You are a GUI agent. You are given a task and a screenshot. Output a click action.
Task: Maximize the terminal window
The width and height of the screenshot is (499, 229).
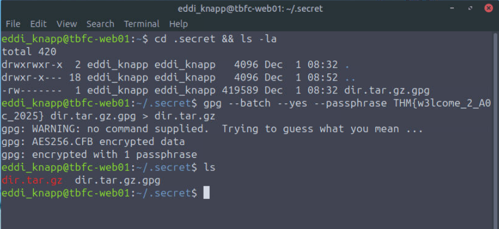point(471,8)
